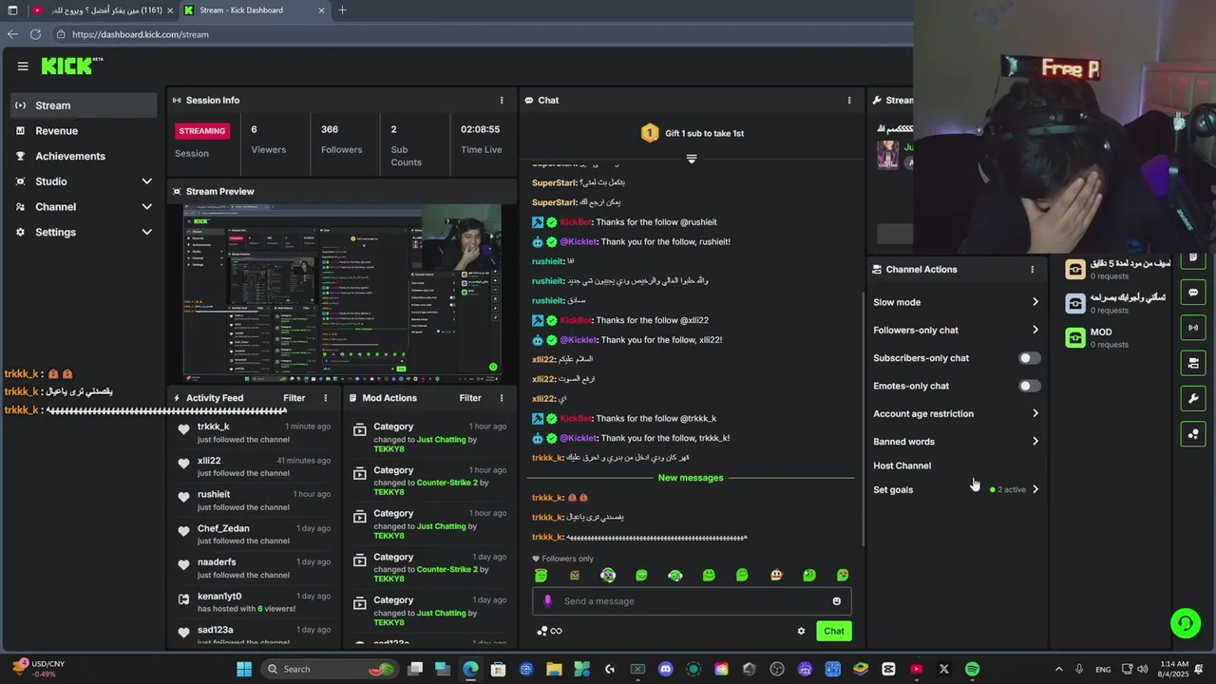Viewport: 1216px width, 684px height.
Task: Click the Send a message field
Action: point(693,600)
